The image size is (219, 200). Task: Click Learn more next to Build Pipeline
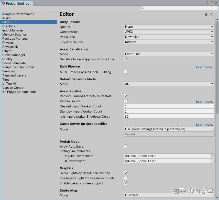point(205,67)
